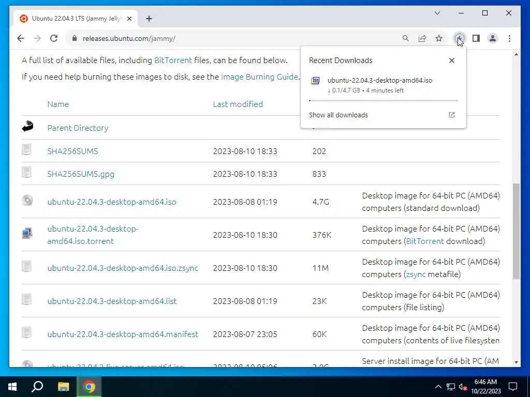Open the Image Burning Guide link
This screenshot has height=397, width=530.
[259, 77]
